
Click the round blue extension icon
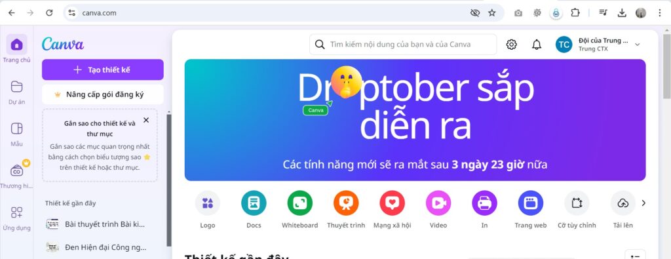[556, 13]
